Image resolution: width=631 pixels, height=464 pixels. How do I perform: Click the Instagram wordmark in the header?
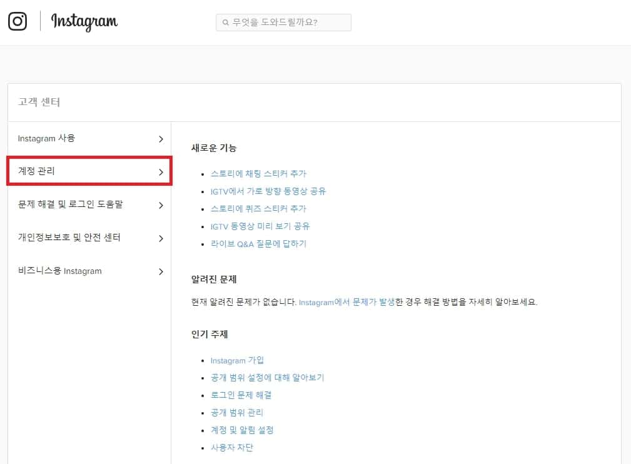click(84, 23)
